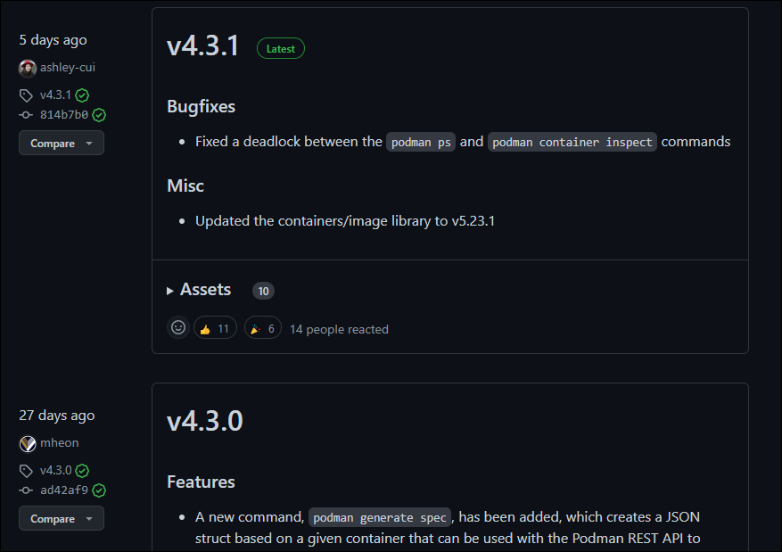Click mheon's avatar image

(28, 443)
